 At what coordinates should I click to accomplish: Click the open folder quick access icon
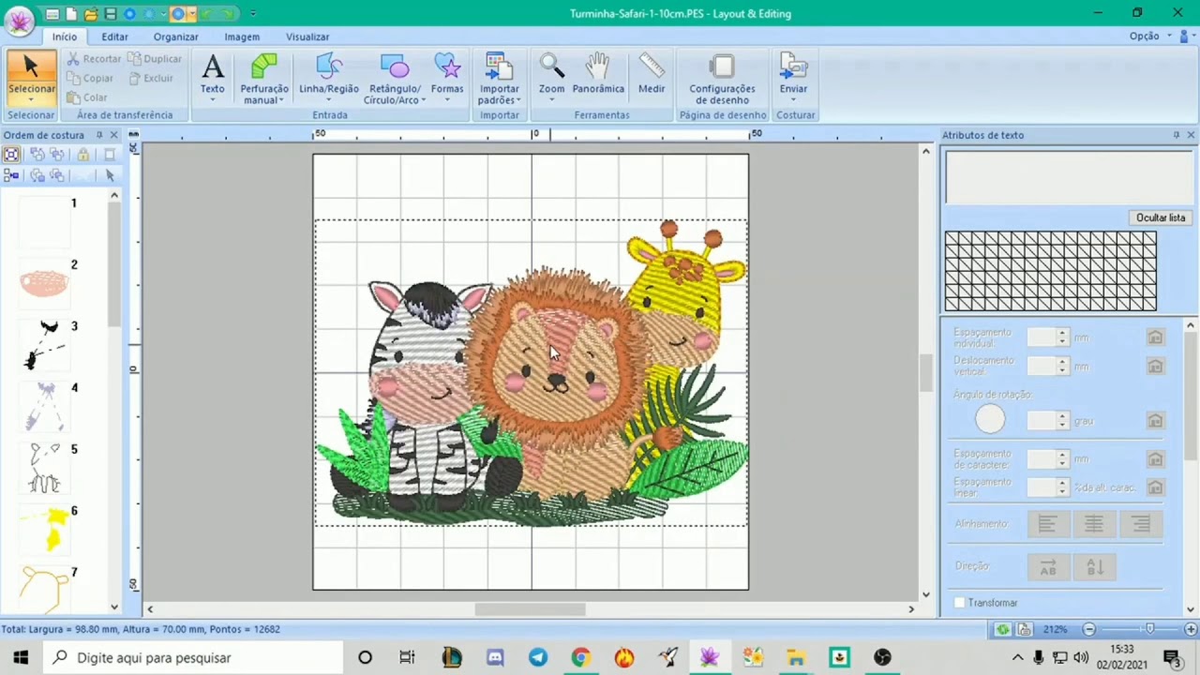91,14
